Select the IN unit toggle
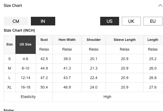163x111 pixels. (x=43, y=21)
